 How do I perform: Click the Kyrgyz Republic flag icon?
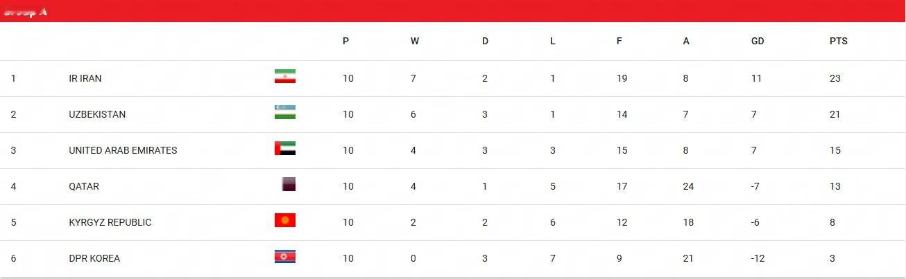pyautogui.click(x=285, y=220)
